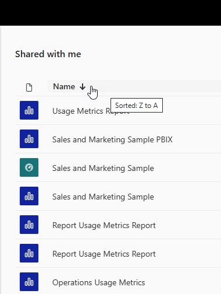Click the Operations Usage Metrics report icon

(29, 282)
